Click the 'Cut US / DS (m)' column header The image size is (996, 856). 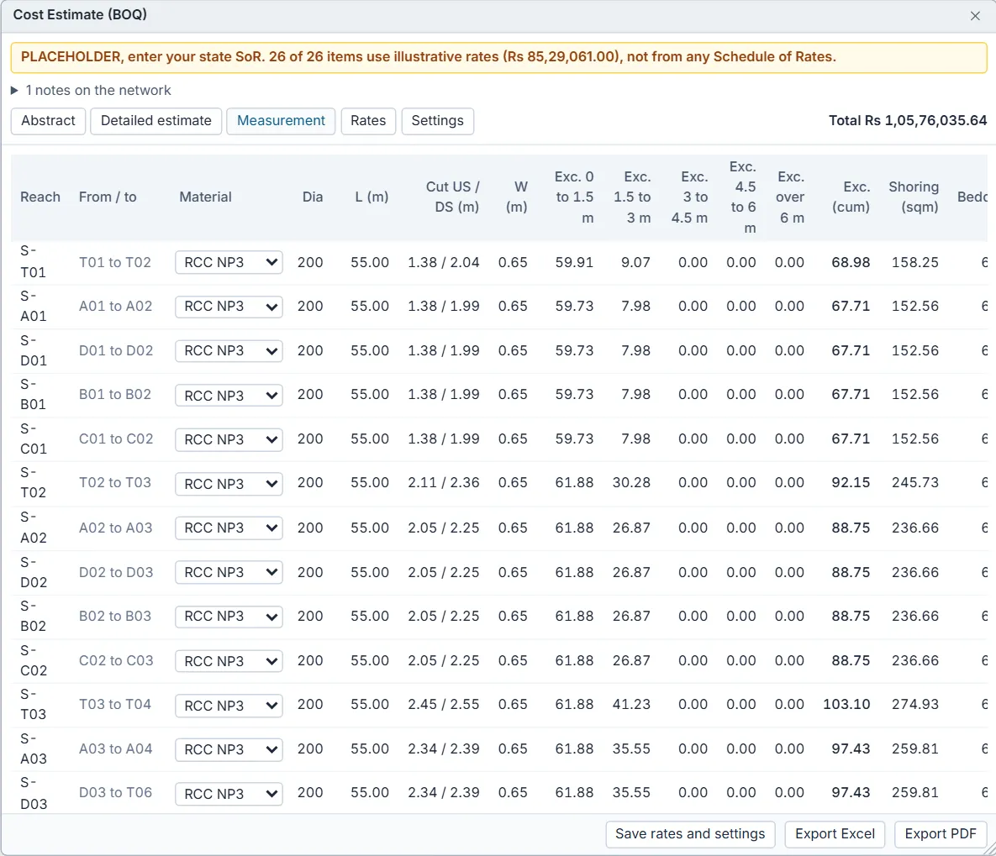coord(452,197)
